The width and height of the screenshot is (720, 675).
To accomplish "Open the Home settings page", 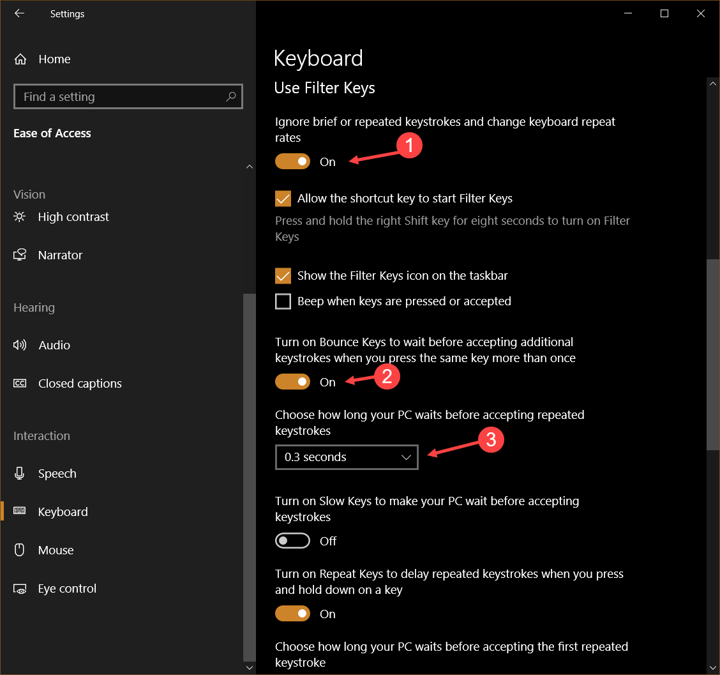I will [55, 59].
